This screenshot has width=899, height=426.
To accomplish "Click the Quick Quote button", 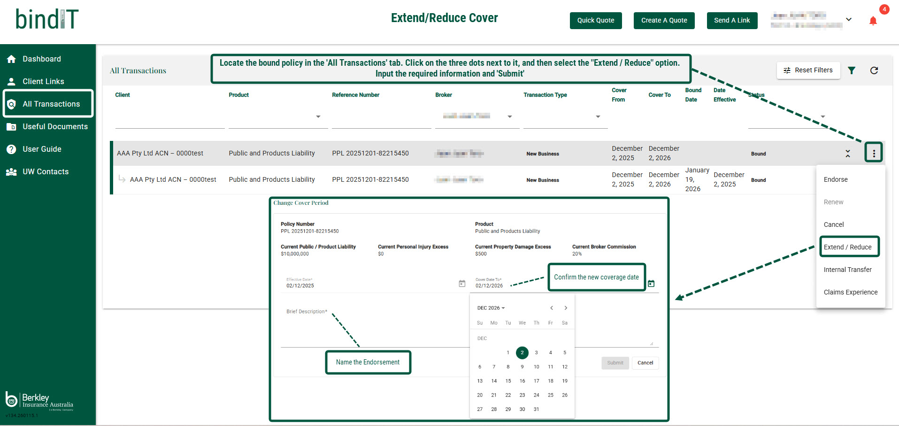I will 595,21.
